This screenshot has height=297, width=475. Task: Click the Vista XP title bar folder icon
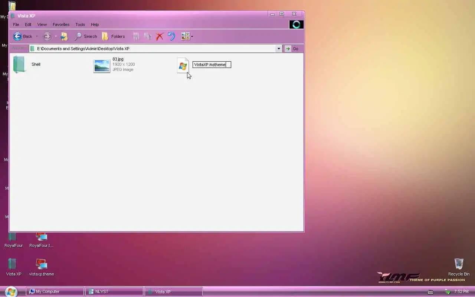(x=13, y=16)
